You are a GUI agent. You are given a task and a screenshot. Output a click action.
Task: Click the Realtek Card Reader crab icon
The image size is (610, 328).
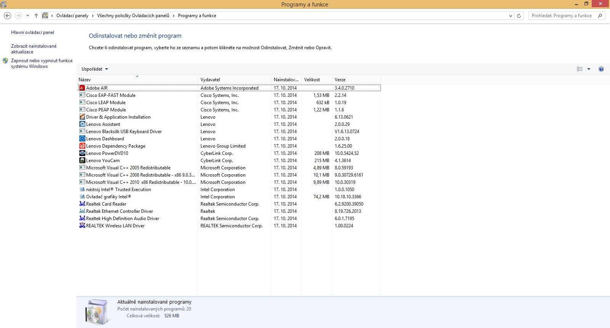[82, 204]
